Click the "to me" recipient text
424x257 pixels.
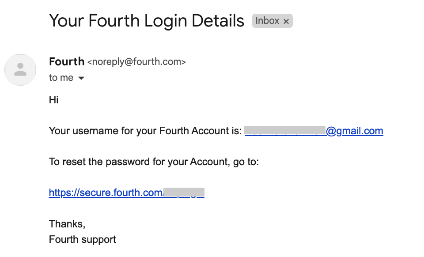[x=61, y=78]
